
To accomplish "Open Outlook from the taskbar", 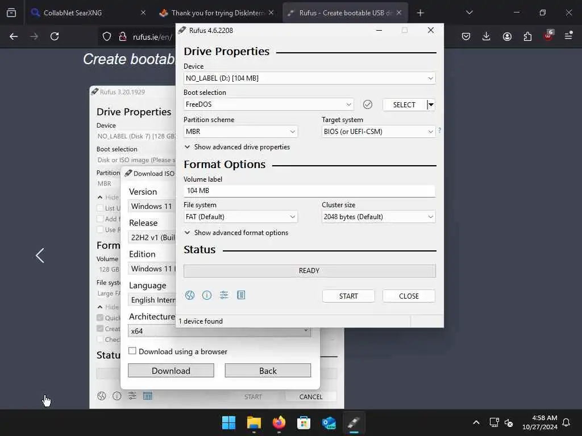I will point(329,422).
